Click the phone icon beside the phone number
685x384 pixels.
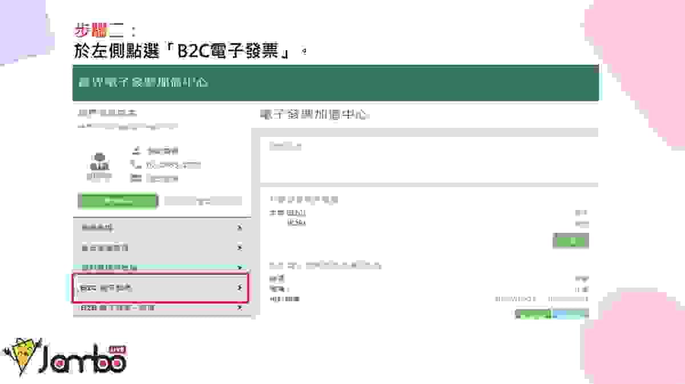[x=136, y=165]
